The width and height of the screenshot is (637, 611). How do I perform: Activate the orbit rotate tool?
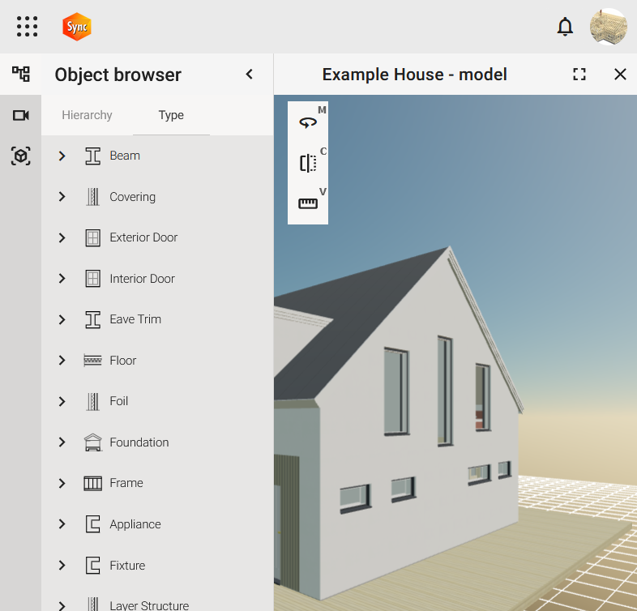pyautogui.click(x=308, y=122)
